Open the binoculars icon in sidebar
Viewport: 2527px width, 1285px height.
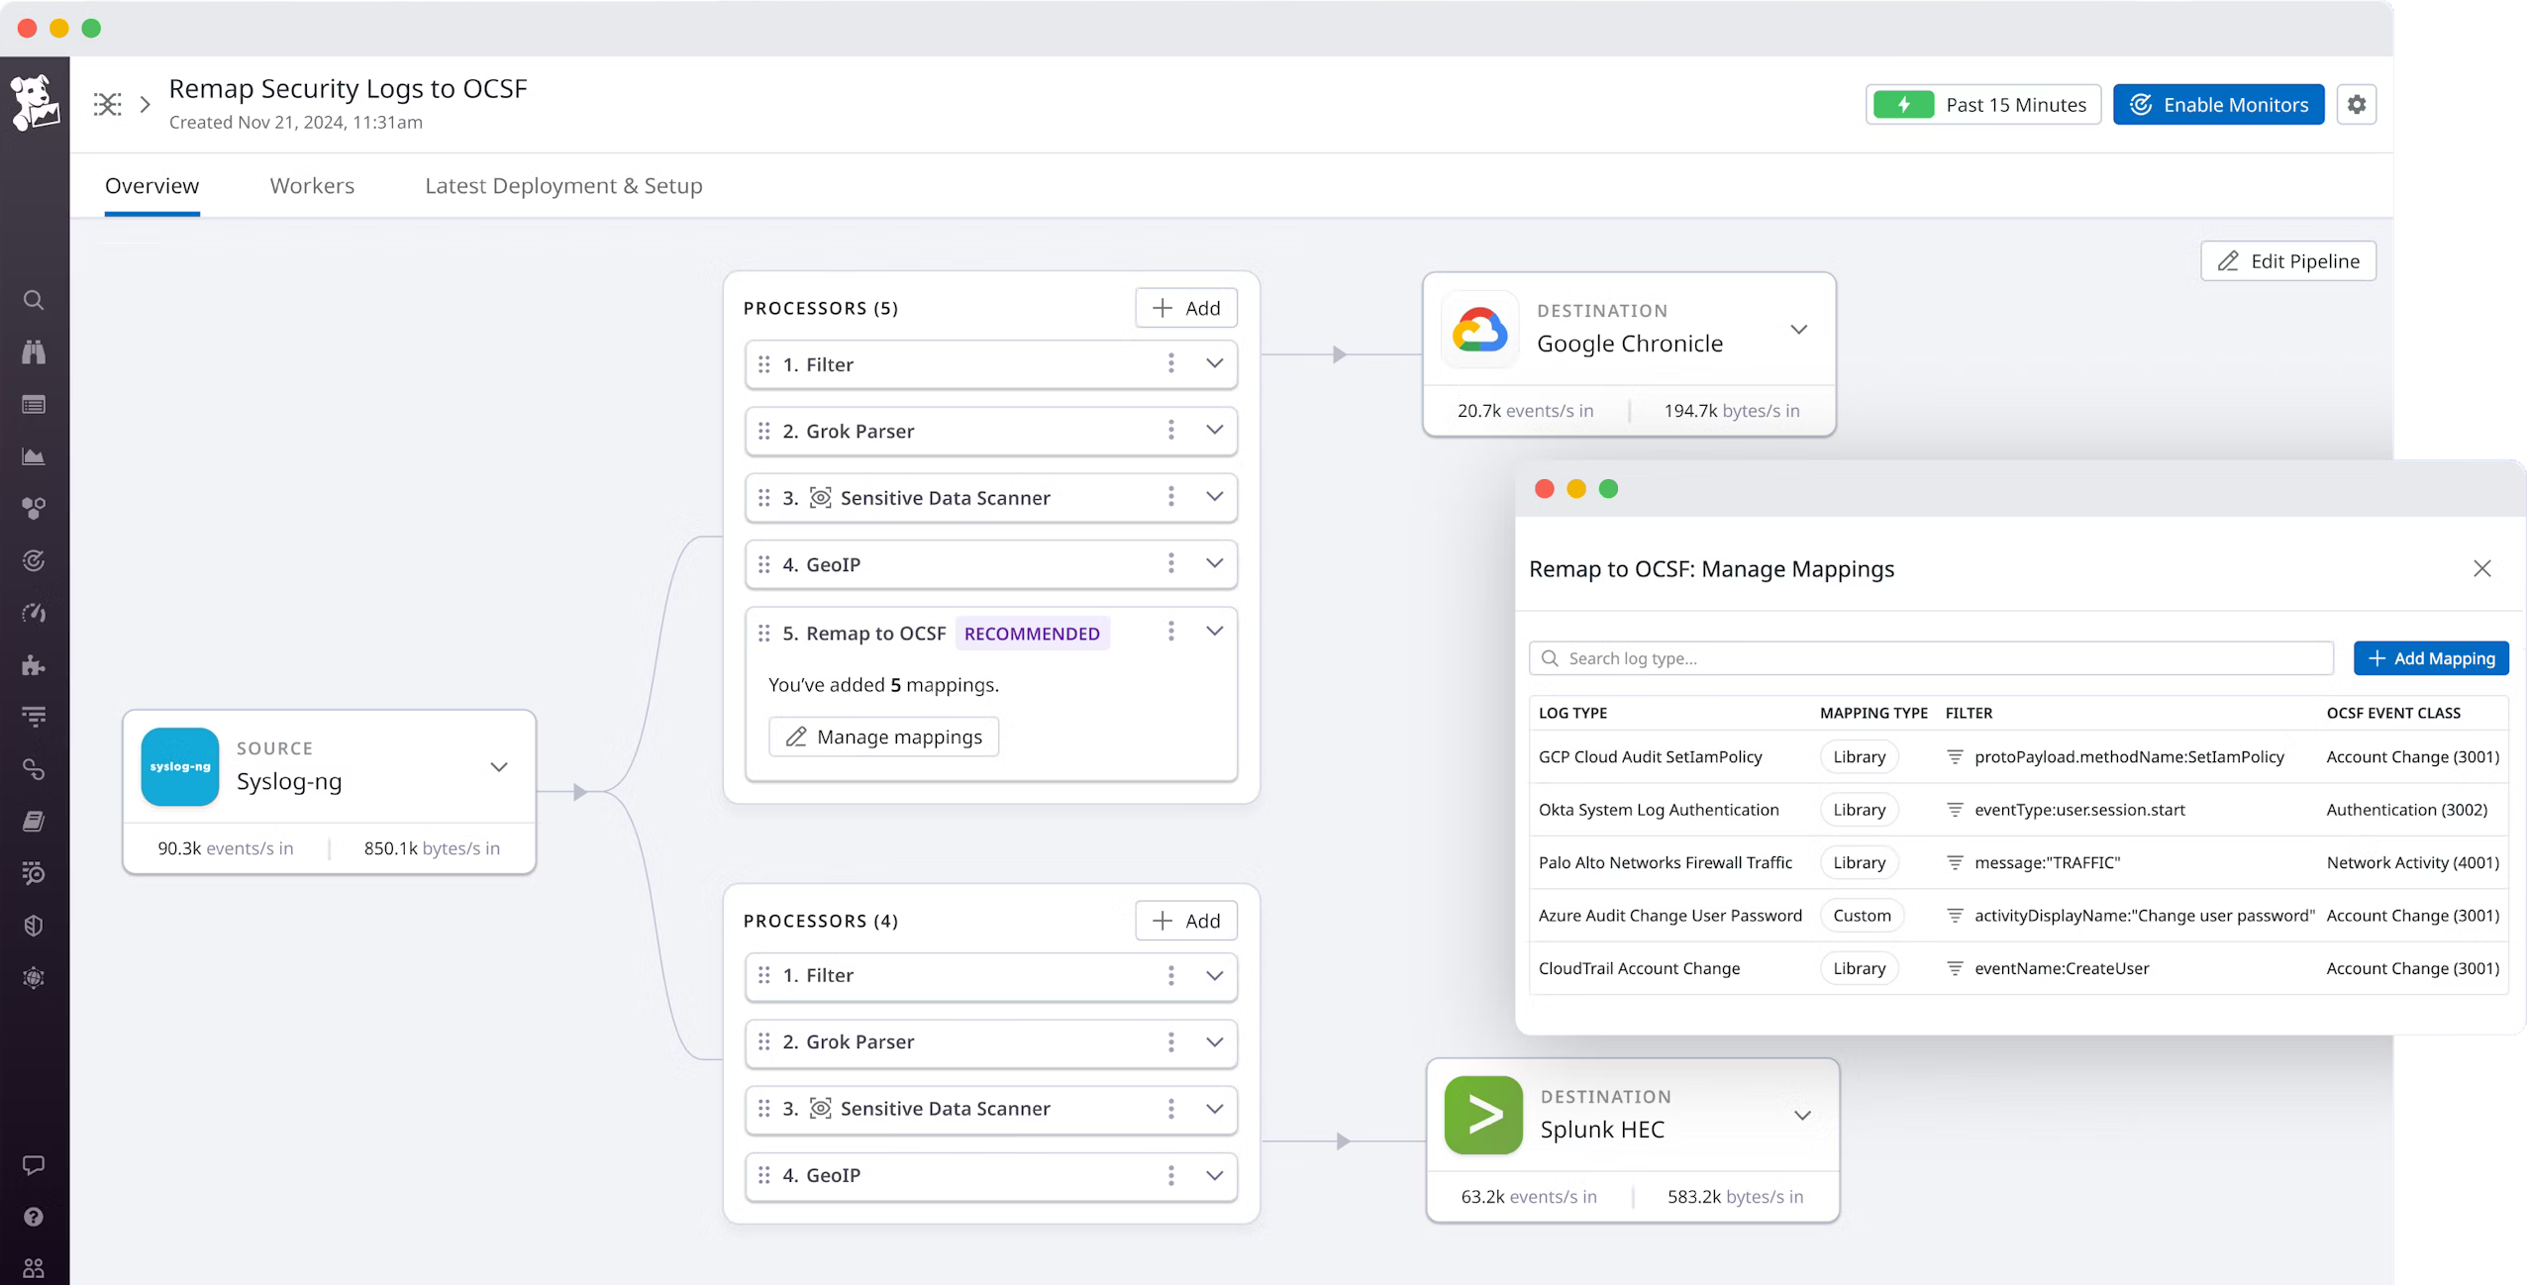(x=34, y=352)
